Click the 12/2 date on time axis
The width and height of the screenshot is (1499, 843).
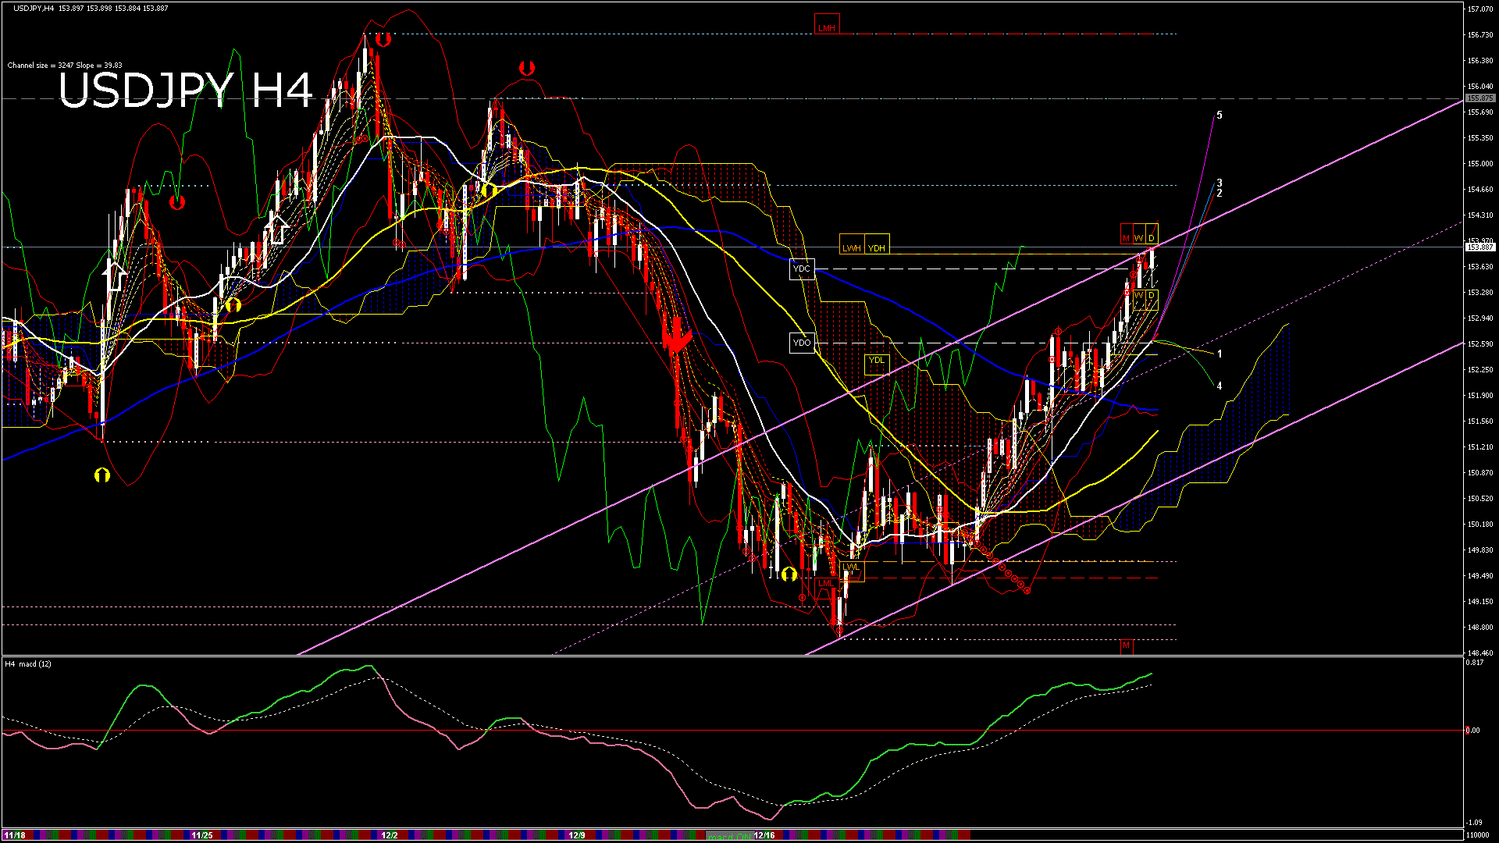pyautogui.click(x=389, y=835)
